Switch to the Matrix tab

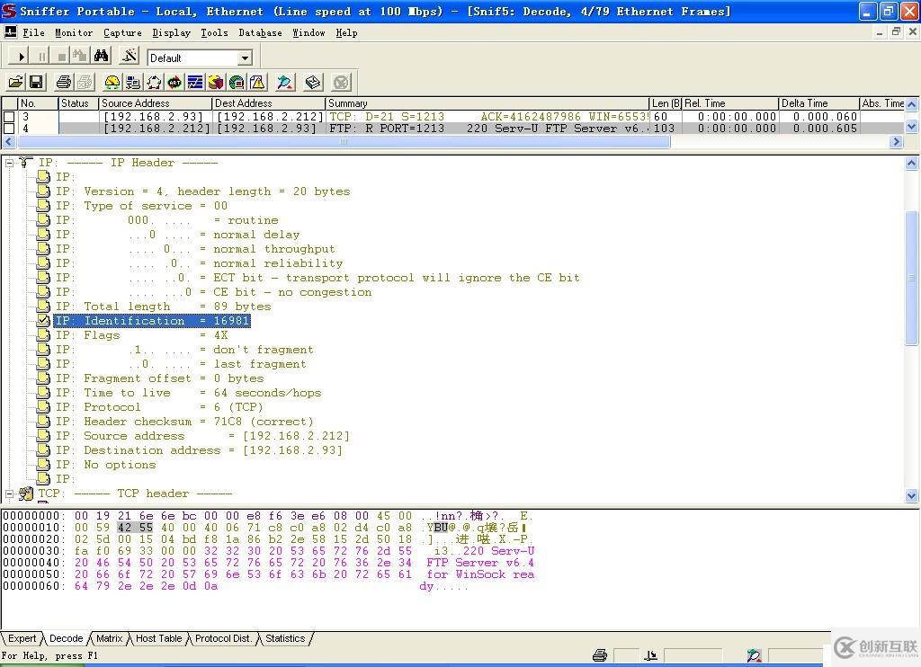109,638
